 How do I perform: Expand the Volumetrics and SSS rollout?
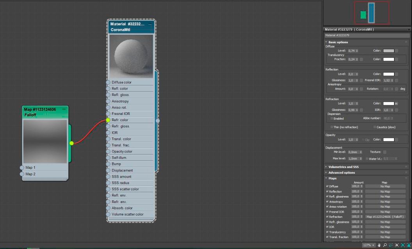pyautogui.click(x=343, y=167)
